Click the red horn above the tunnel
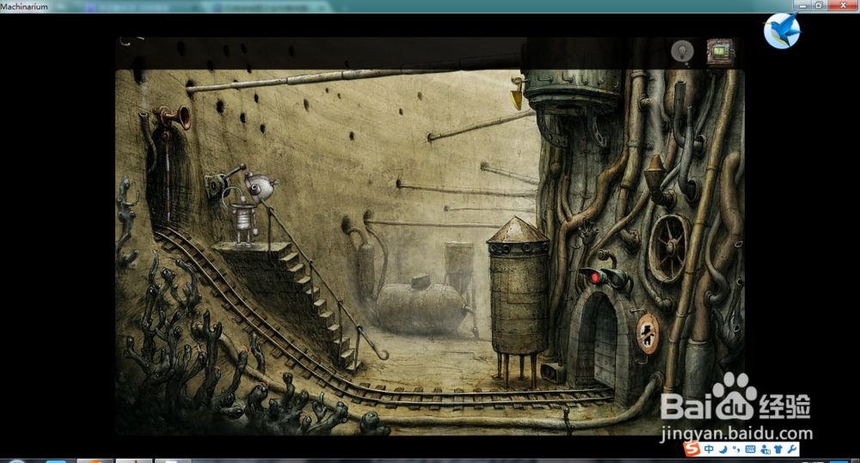 (x=175, y=116)
